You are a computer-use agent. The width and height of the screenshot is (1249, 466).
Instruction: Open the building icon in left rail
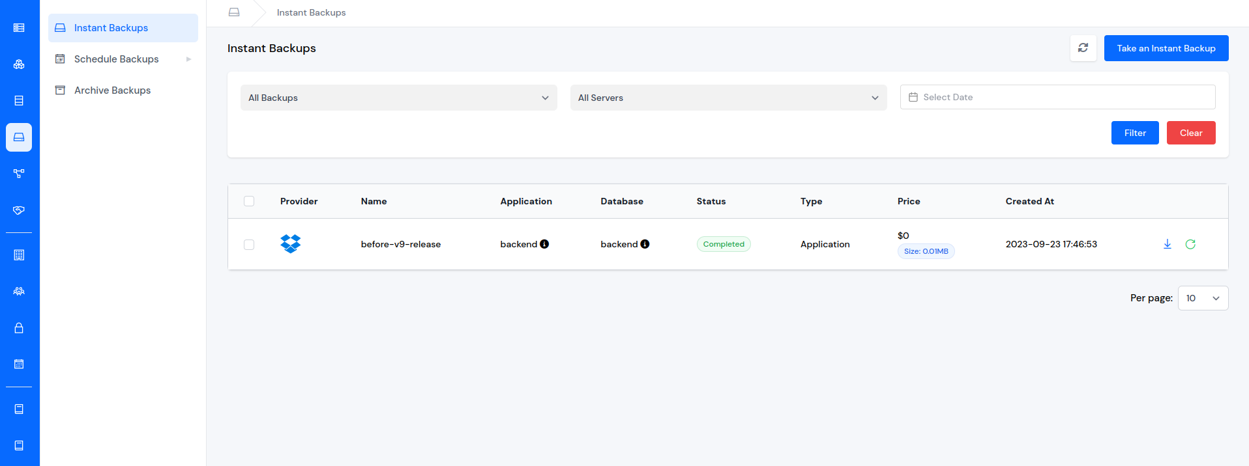(x=19, y=255)
